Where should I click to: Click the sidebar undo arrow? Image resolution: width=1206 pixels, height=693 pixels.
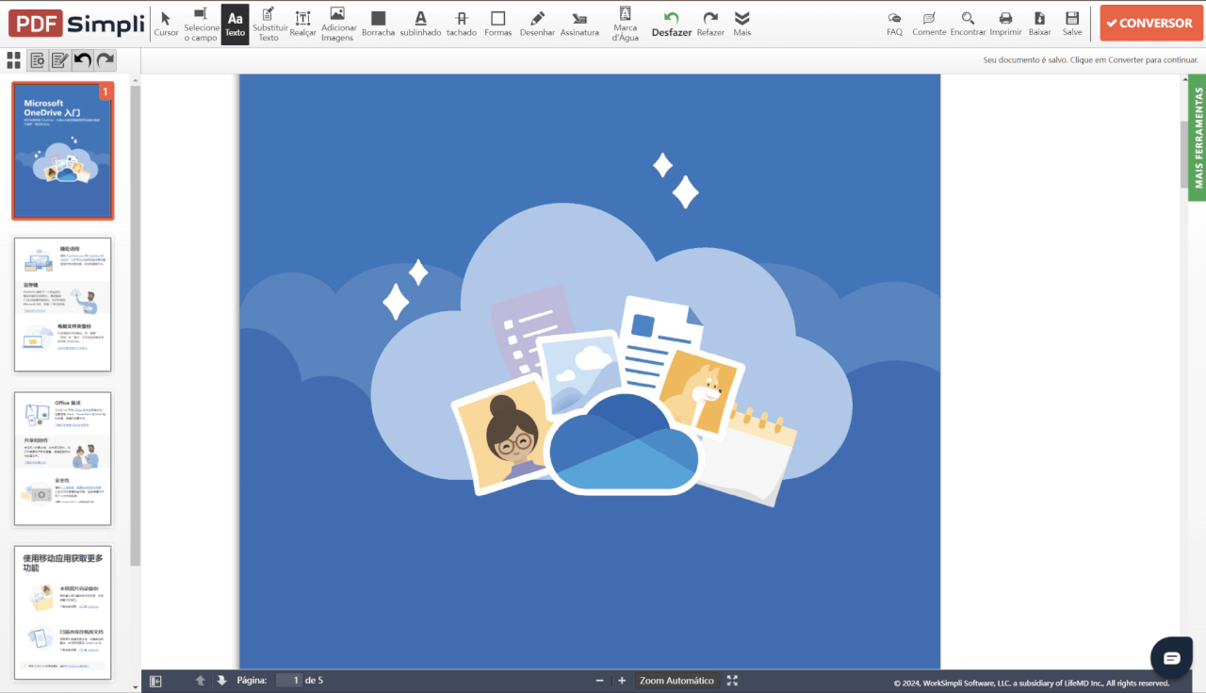[x=83, y=60]
